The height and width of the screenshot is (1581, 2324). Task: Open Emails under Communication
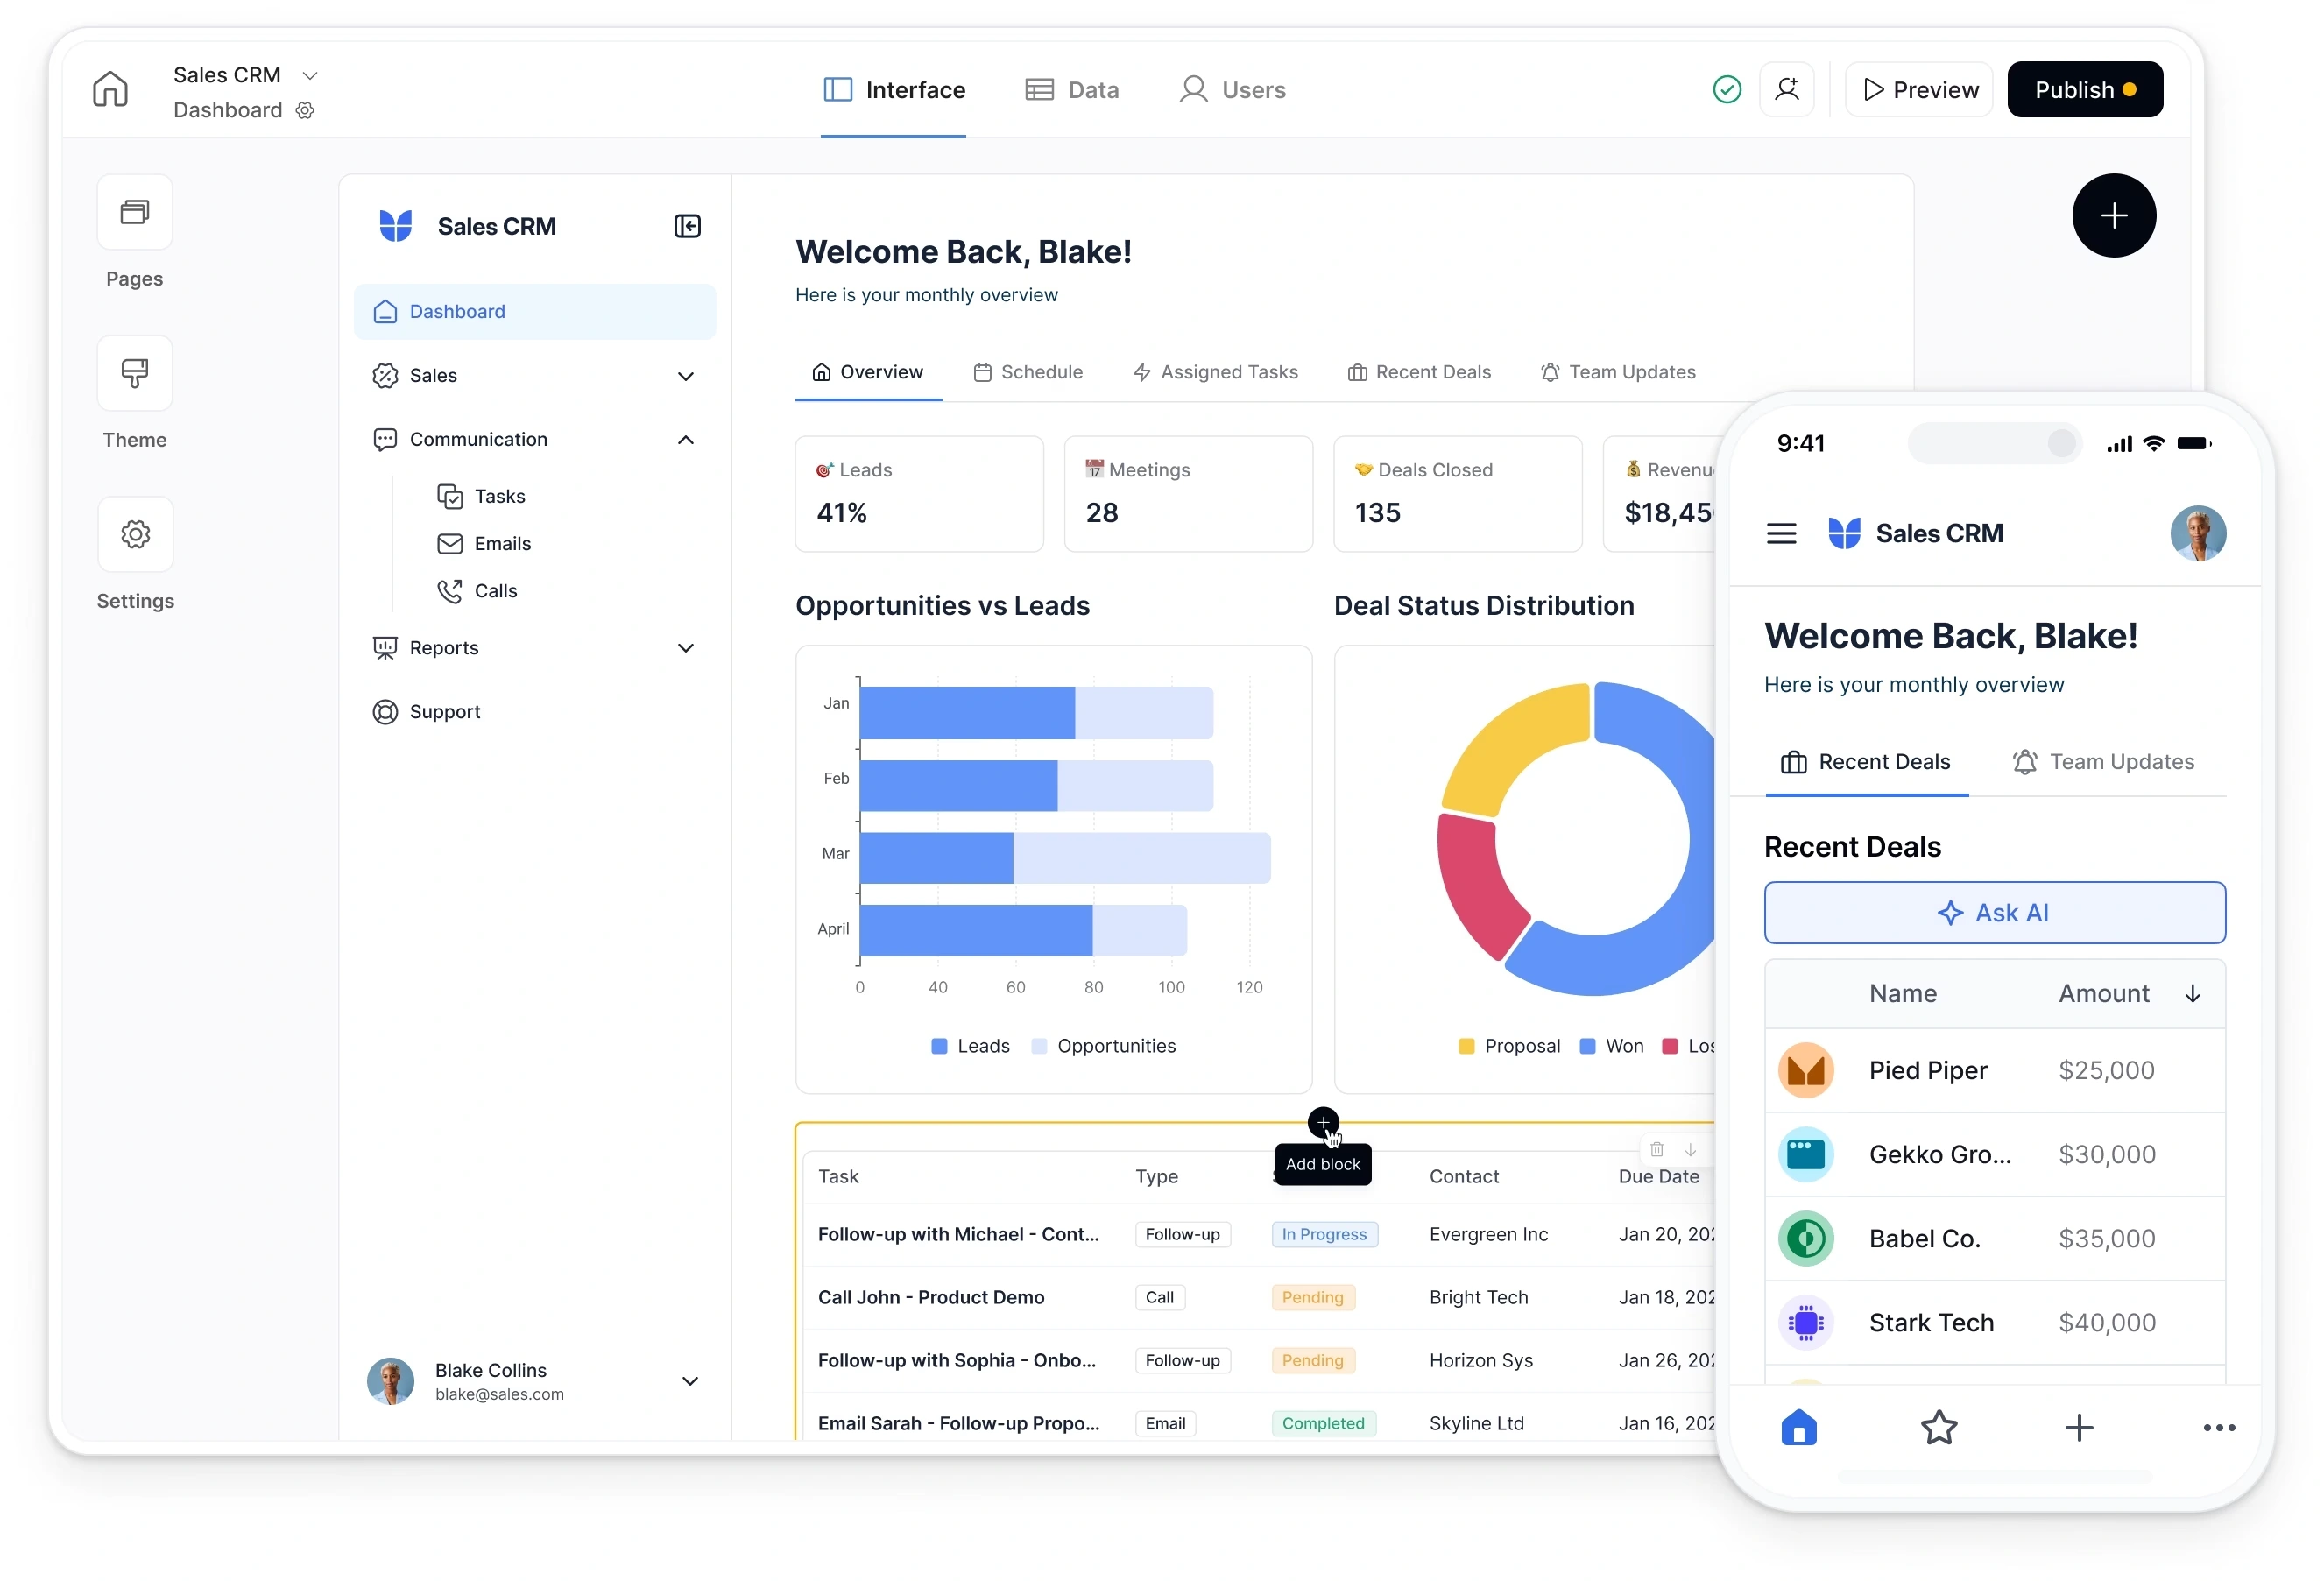click(x=485, y=544)
